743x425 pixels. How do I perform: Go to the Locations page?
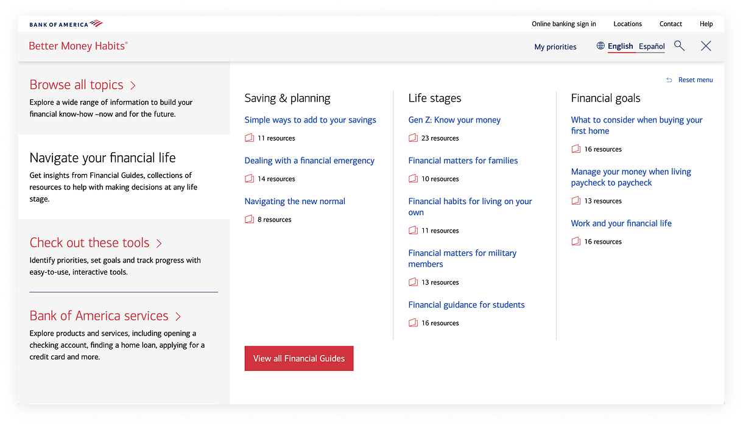[627, 24]
